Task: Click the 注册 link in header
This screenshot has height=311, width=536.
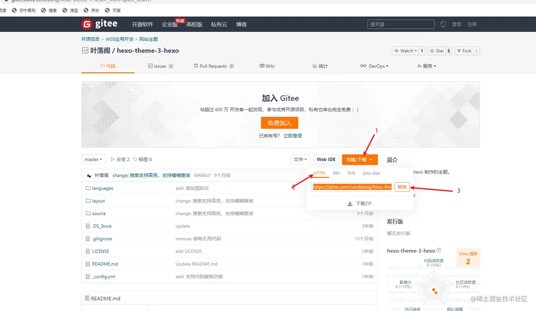Action: (472, 24)
